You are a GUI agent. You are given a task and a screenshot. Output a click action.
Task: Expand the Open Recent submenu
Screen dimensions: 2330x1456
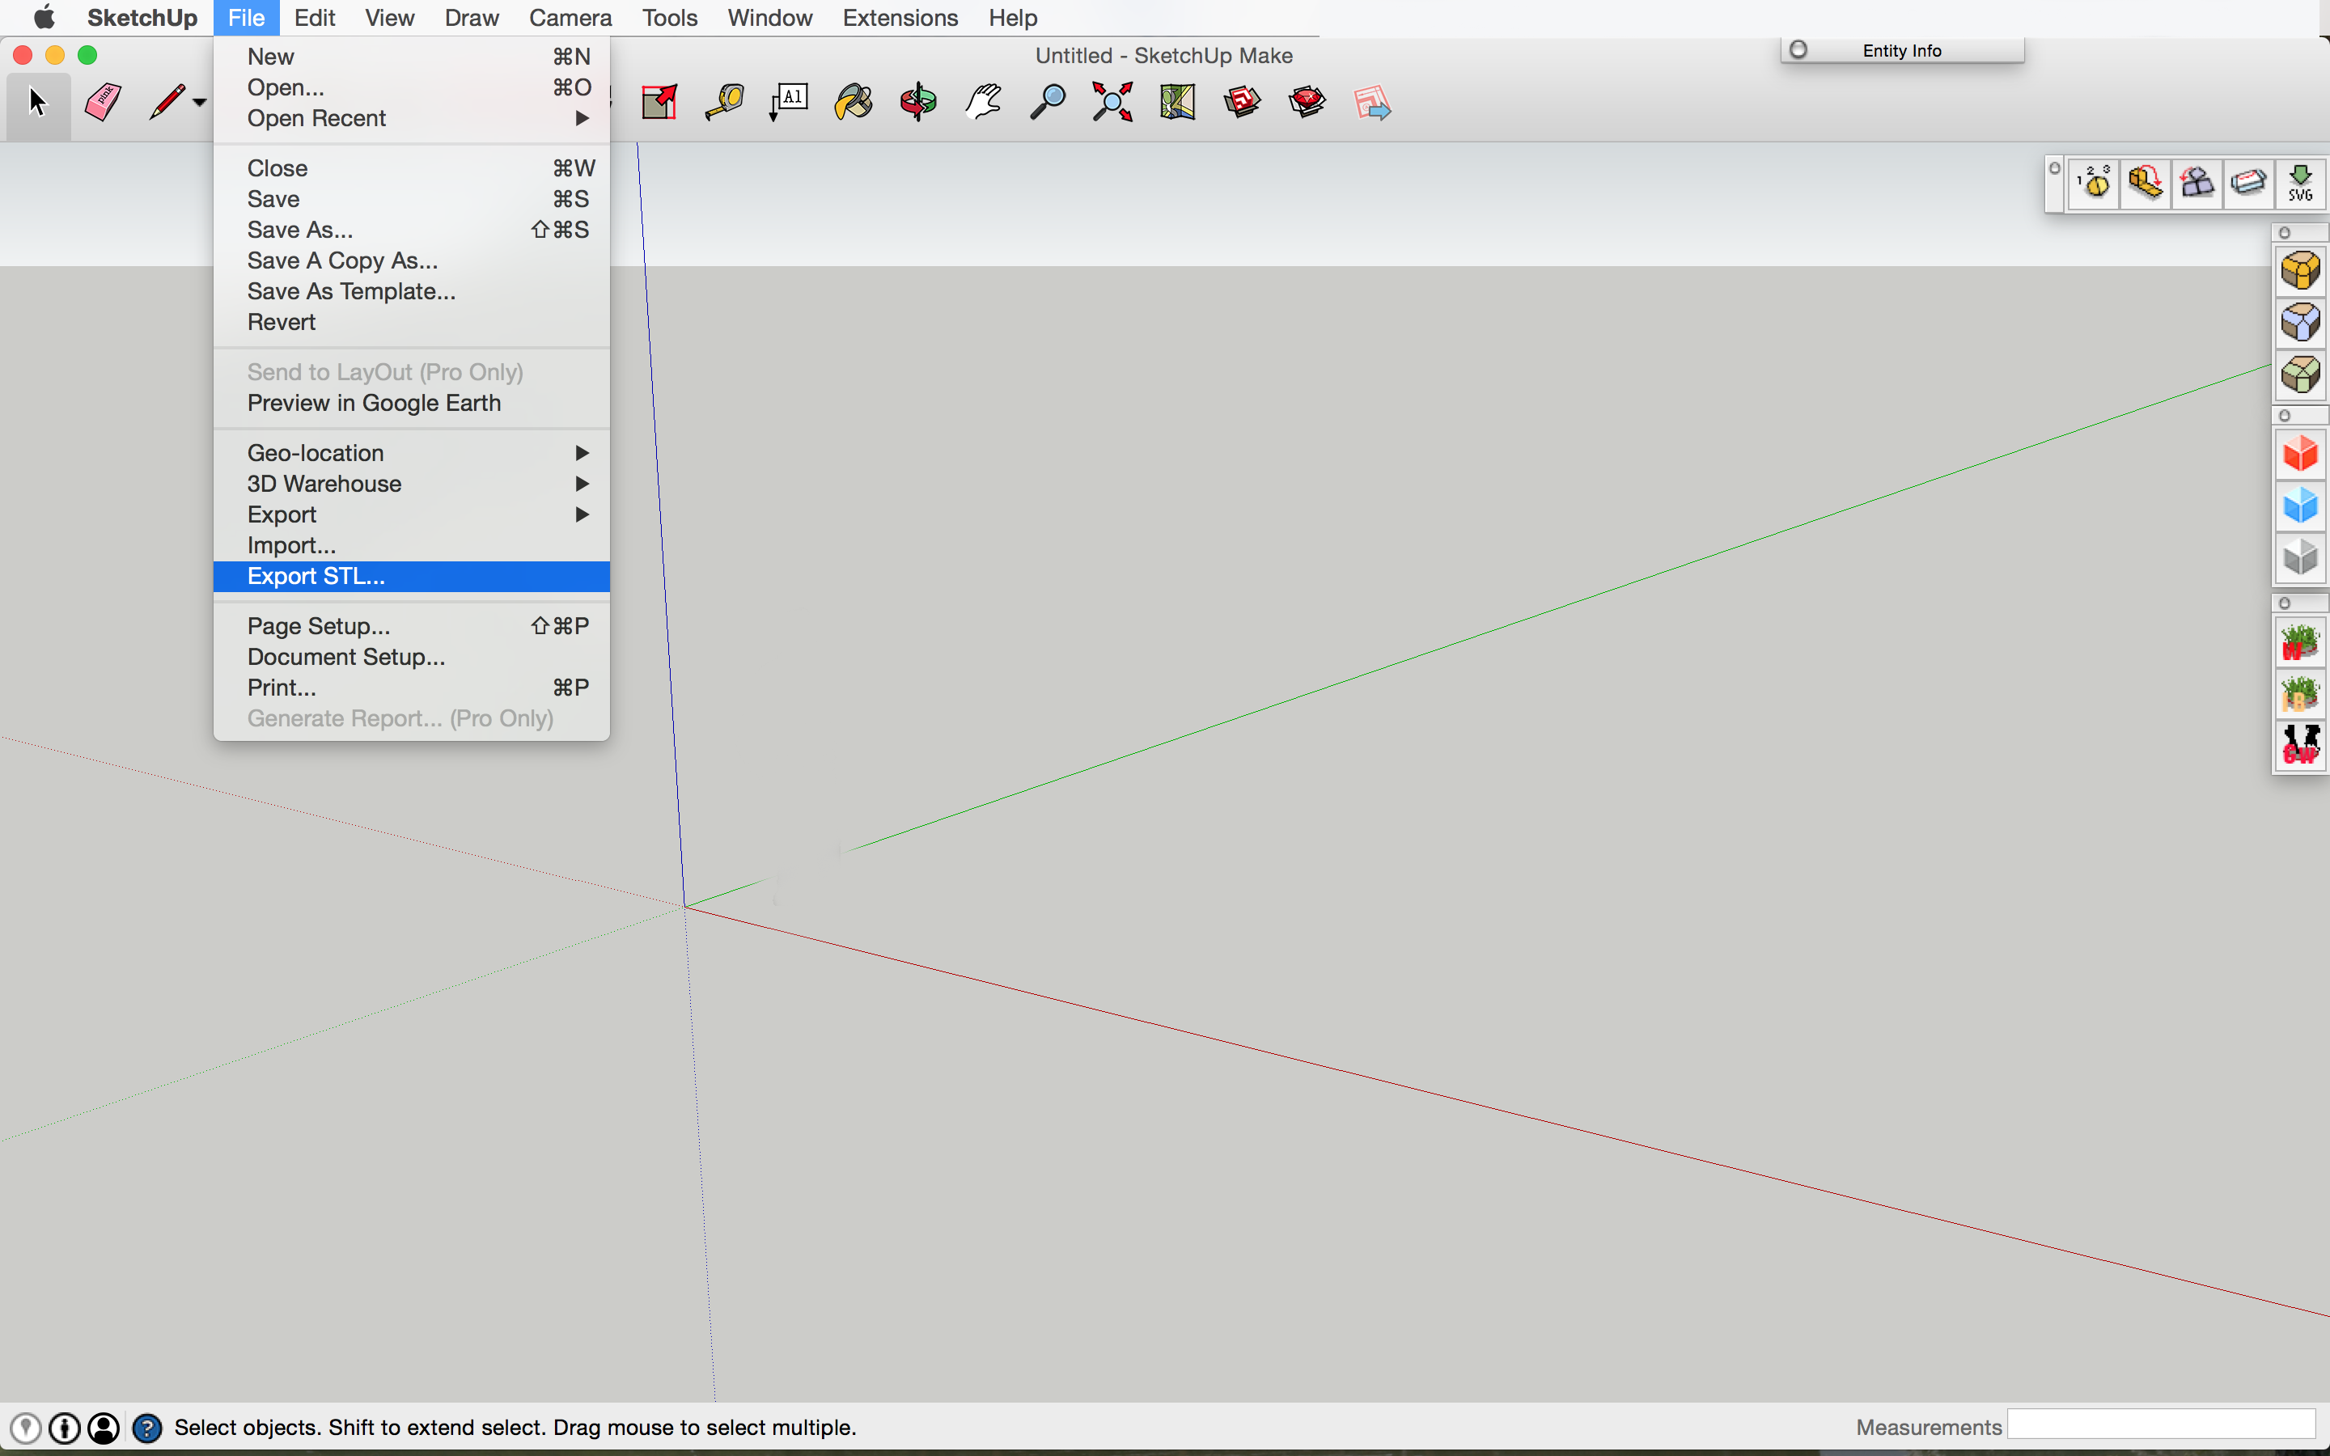[412, 118]
